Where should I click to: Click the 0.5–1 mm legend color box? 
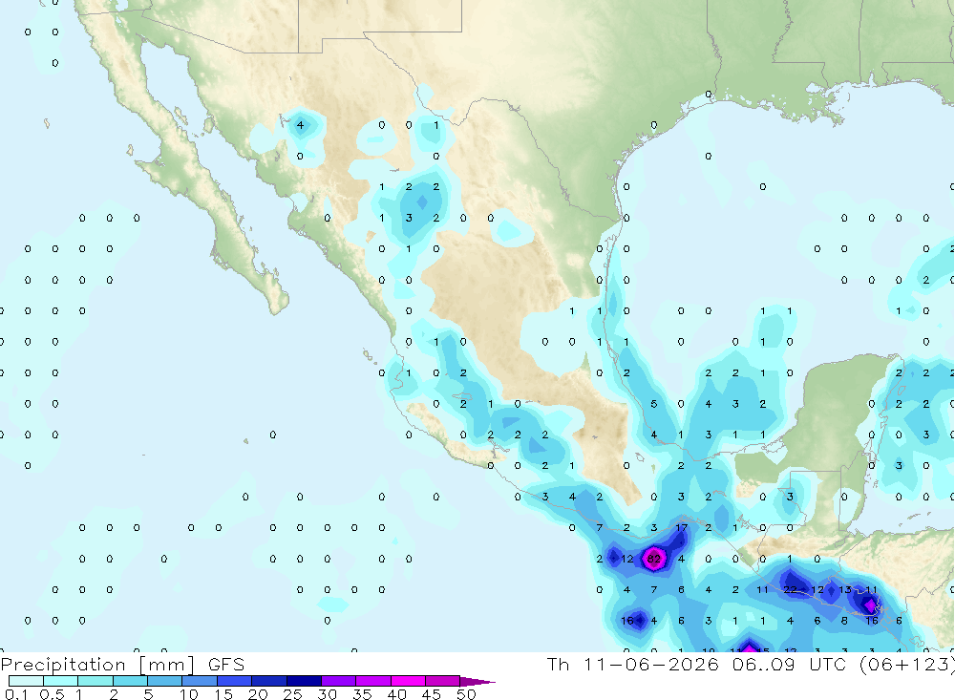pyautogui.click(x=61, y=681)
